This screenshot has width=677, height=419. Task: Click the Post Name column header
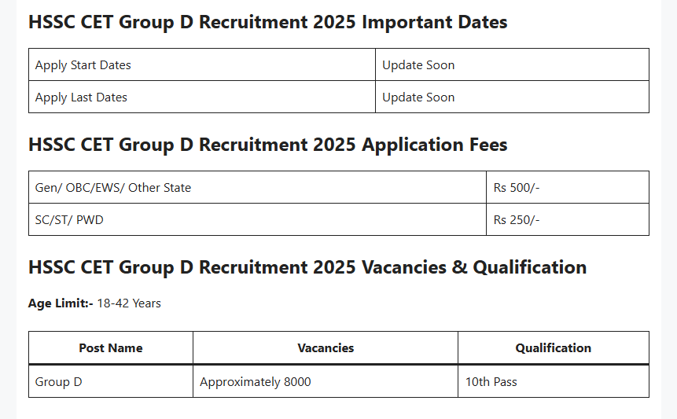[x=111, y=347]
